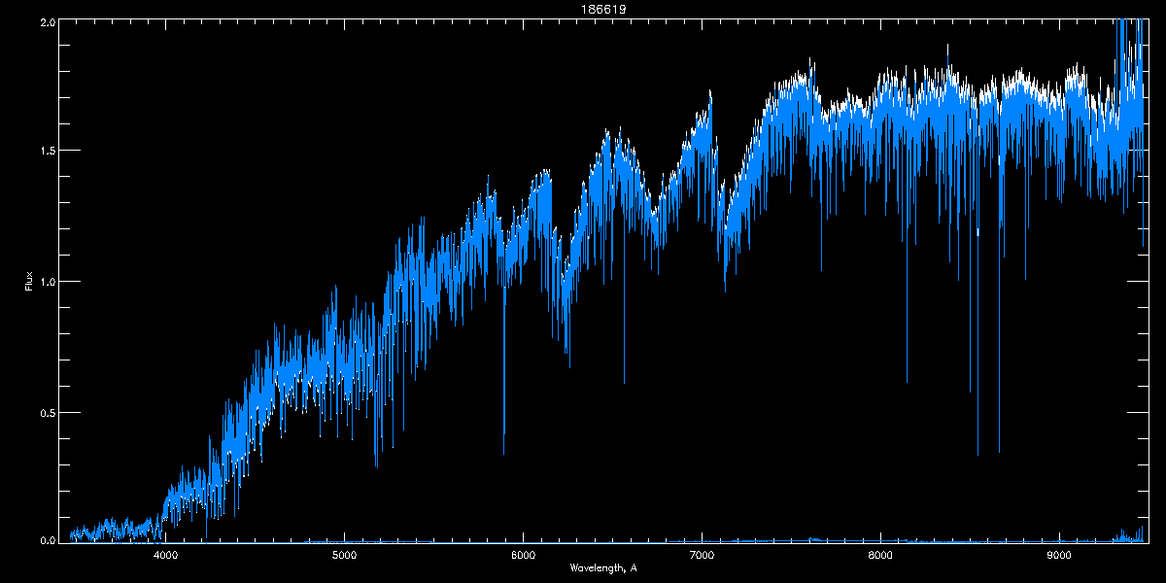Click the 2.0 flux tick label
Image resolution: width=1166 pixels, height=583 pixels.
[46, 20]
